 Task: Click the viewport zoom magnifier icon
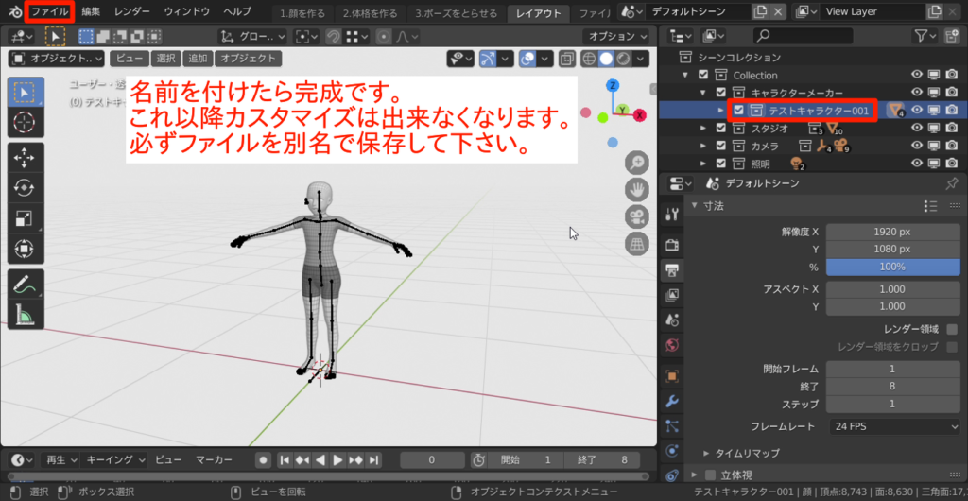[x=636, y=163]
